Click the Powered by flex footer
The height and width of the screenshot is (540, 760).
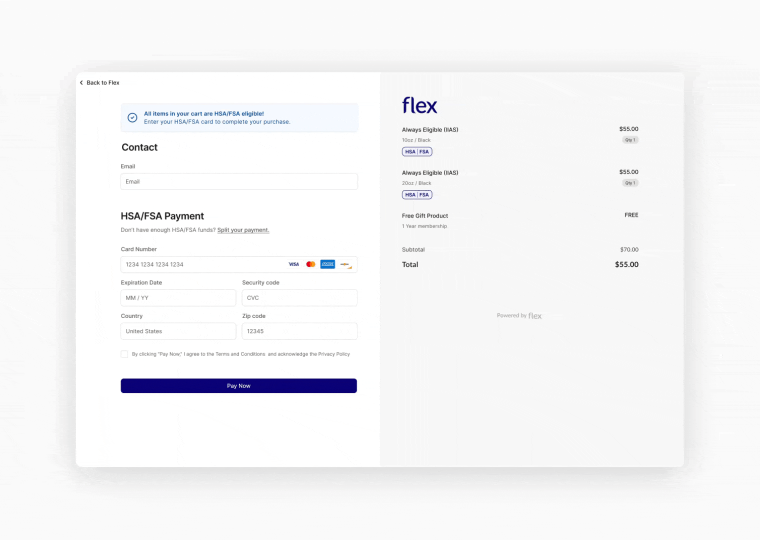point(519,315)
